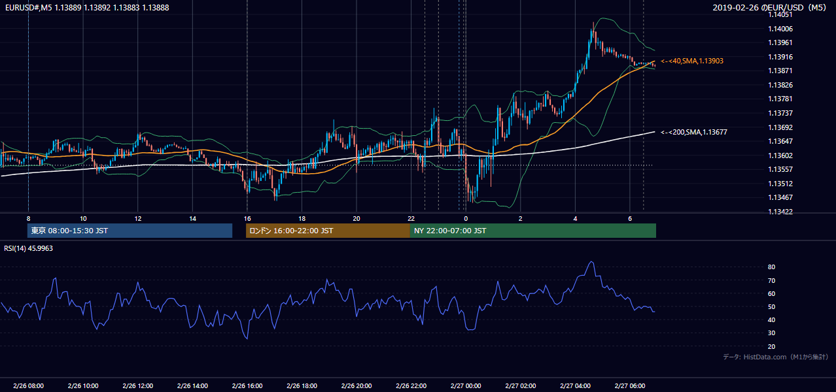Click hour tick 16 under the price chart
This screenshot has height=392, width=836.
coord(247,218)
